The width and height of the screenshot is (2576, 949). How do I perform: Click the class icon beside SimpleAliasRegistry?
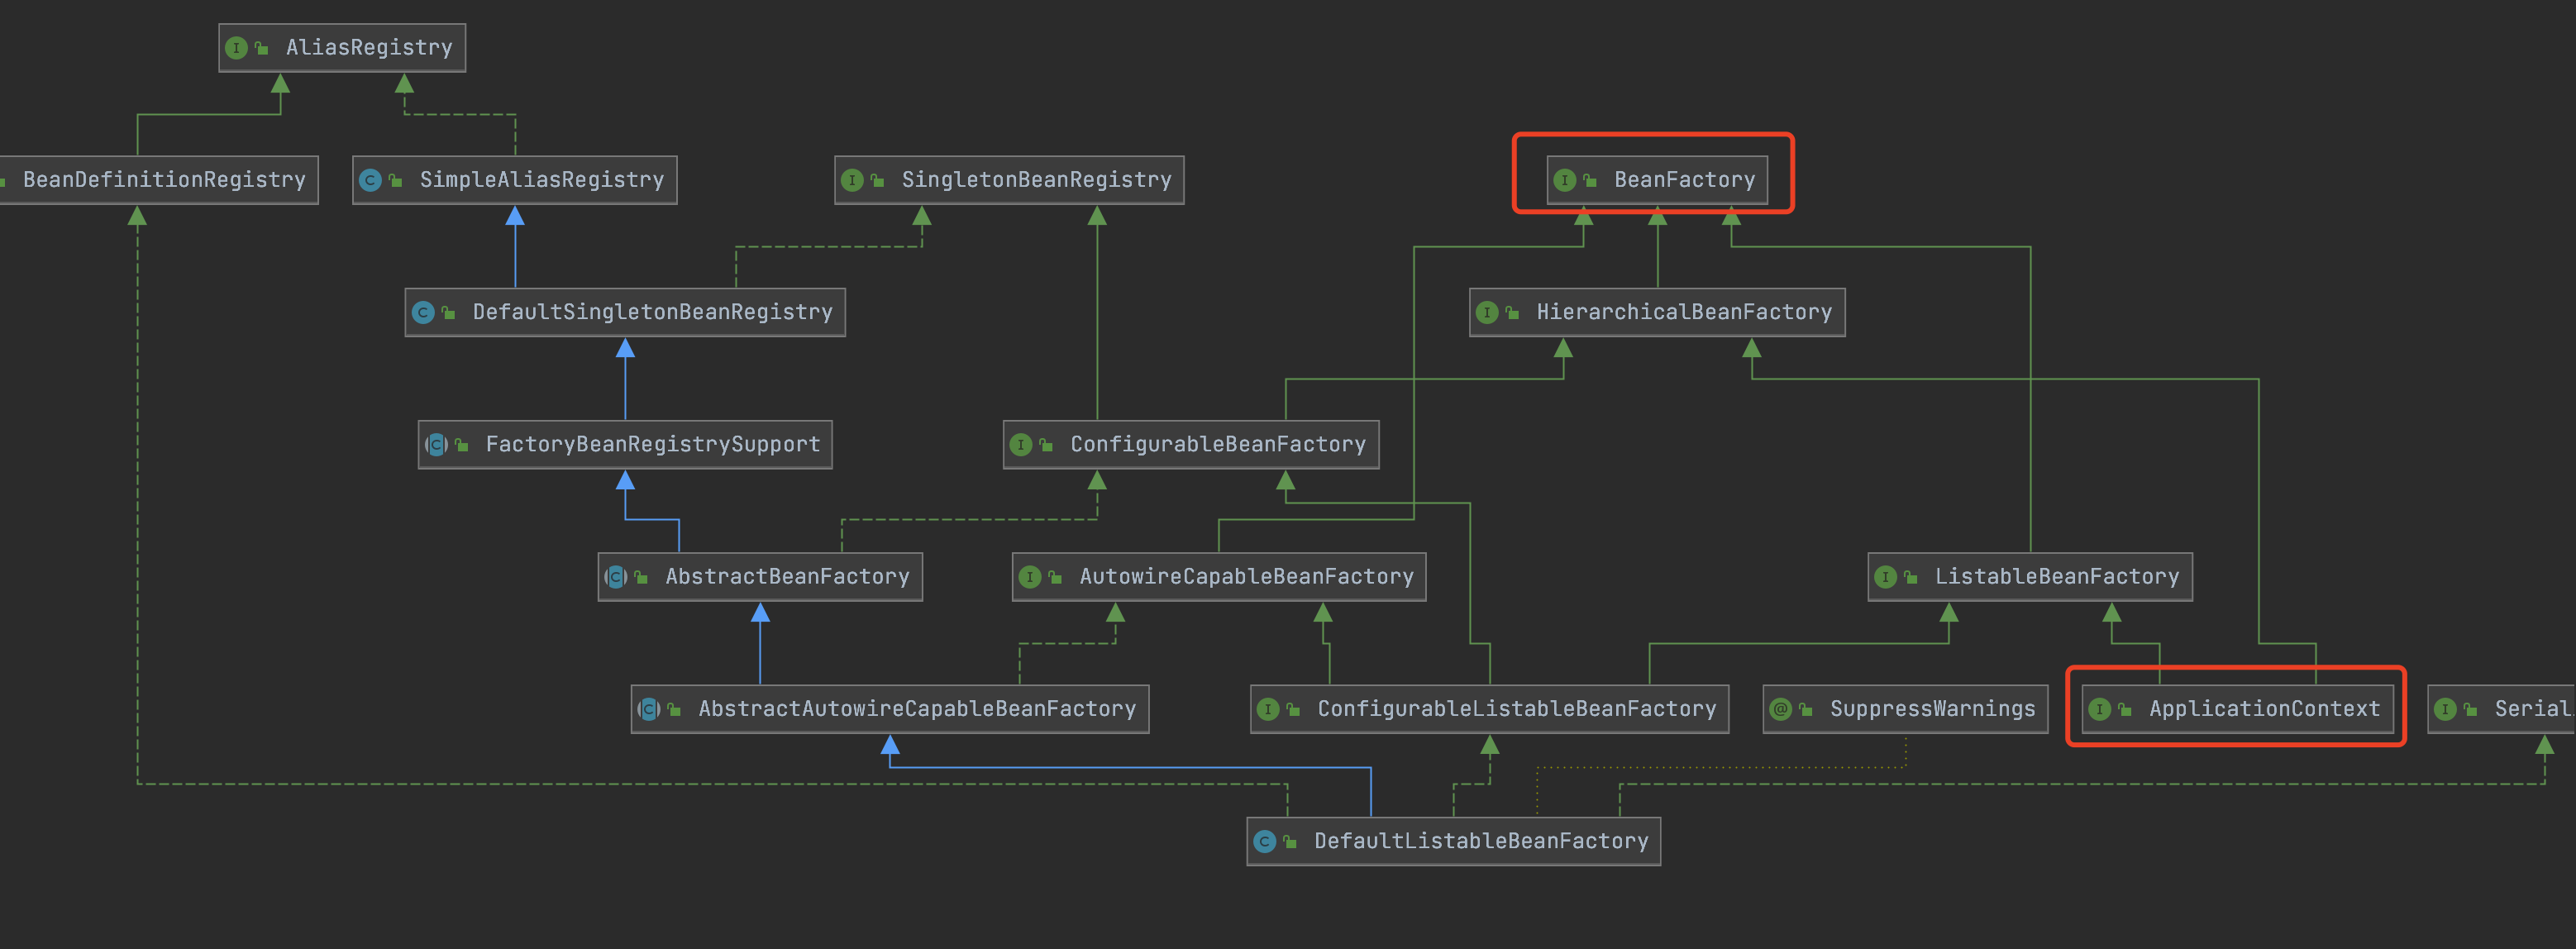370,180
